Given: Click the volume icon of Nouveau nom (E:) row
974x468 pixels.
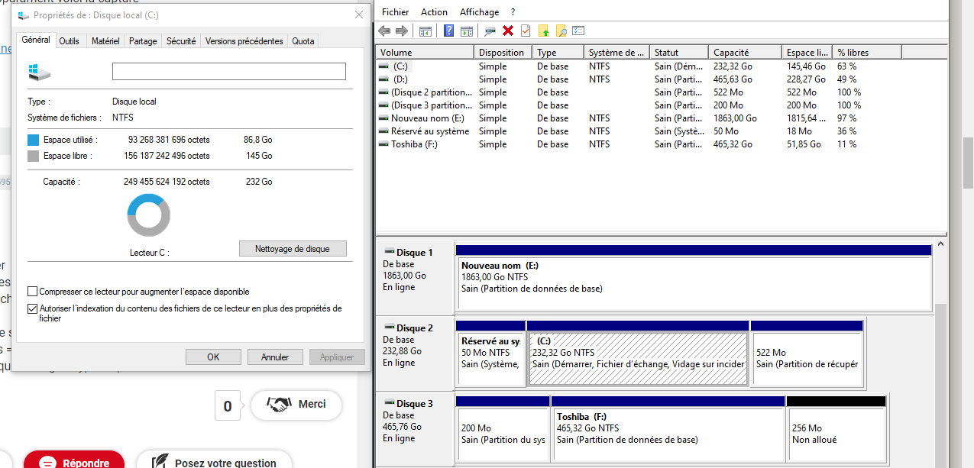Looking at the screenshot, I should click(383, 118).
